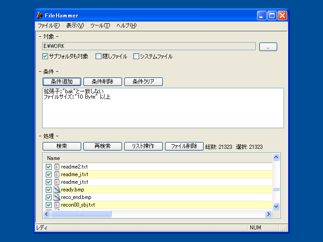Image resolution: width=323 pixels, height=242 pixels.
Task: Click the file list scroll down arrow
Action: 276,206
